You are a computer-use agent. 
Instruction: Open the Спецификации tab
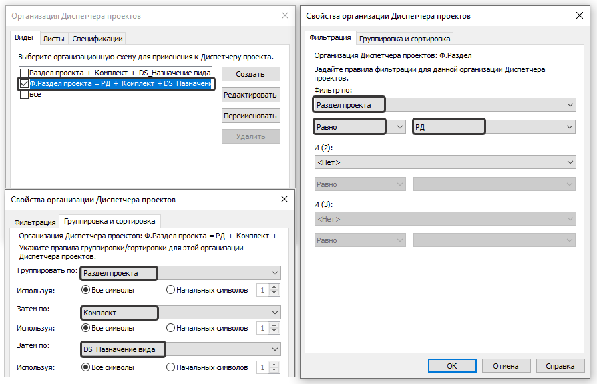97,39
